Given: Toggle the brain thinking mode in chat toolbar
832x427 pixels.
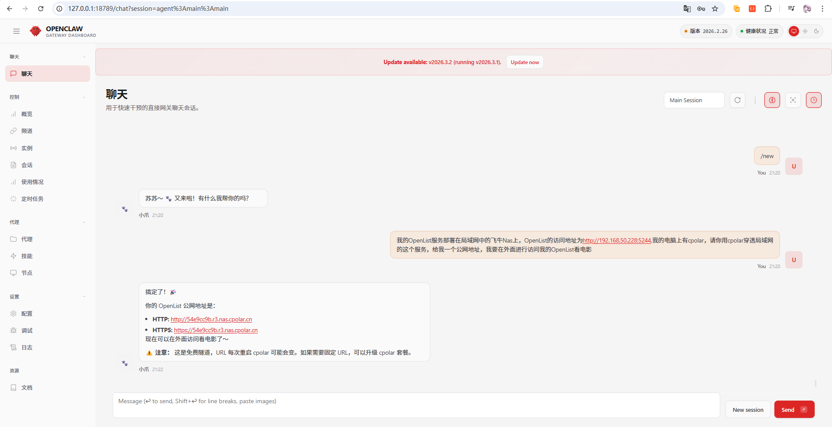Looking at the screenshot, I should point(772,100).
